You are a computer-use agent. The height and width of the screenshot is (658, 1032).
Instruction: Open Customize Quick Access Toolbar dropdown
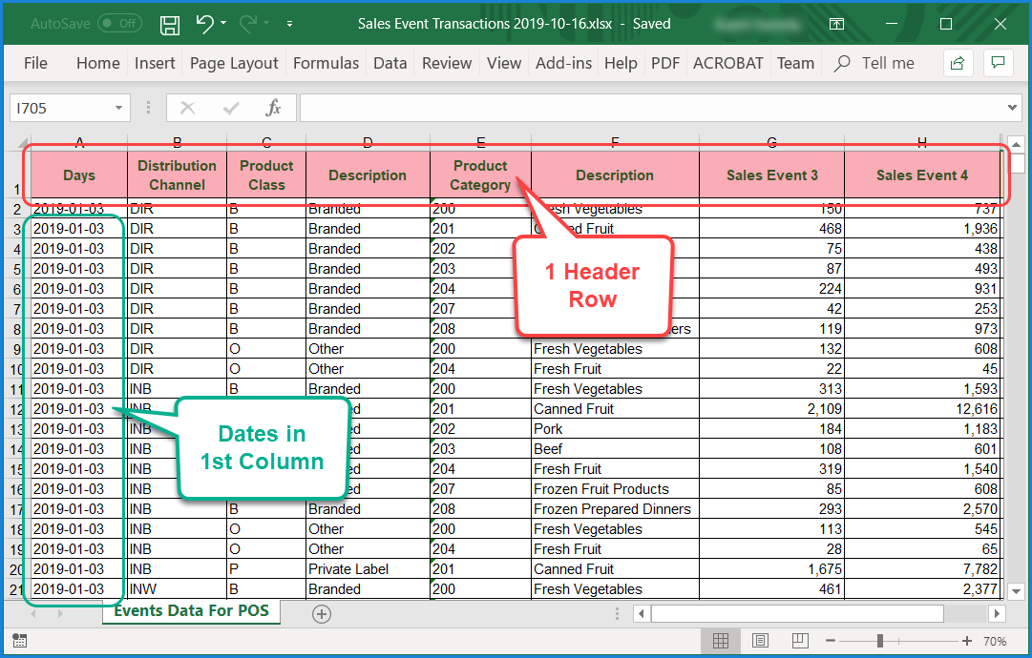290,24
